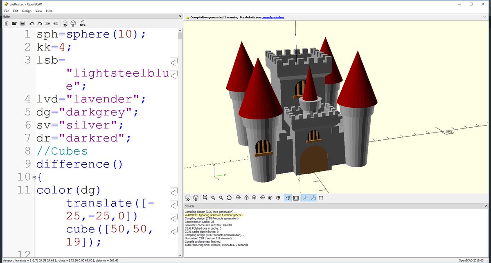
Task: Indent the selected code
Action: pyautogui.click(x=56, y=24)
